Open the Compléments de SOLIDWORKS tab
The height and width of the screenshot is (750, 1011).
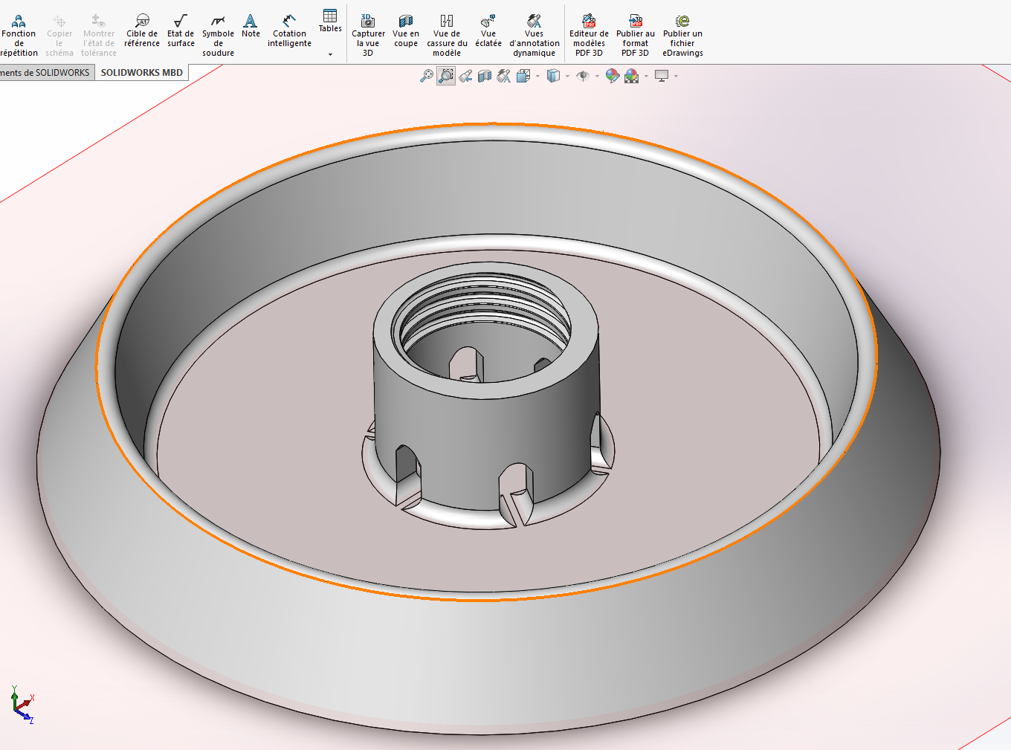[x=45, y=73]
